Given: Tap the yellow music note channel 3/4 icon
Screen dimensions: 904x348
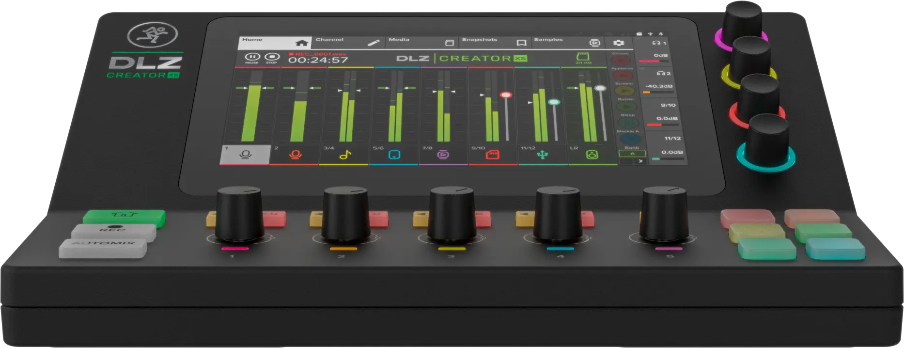Looking at the screenshot, I should (345, 155).
